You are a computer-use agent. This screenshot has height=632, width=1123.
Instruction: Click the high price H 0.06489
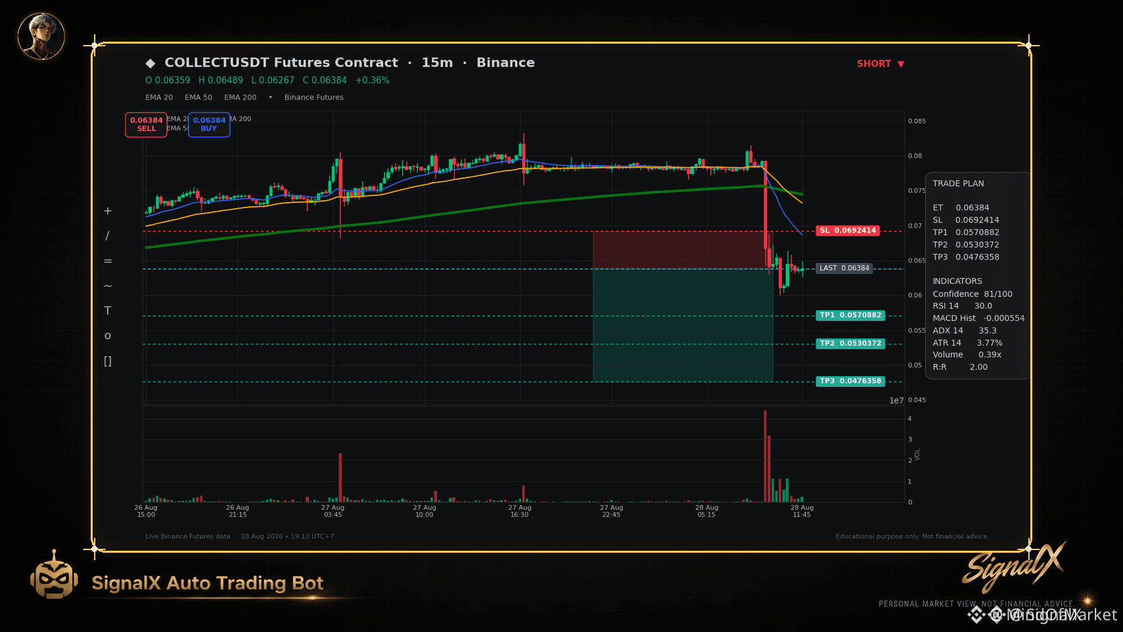(x=221, y=80)
